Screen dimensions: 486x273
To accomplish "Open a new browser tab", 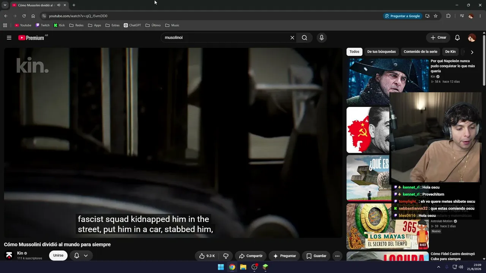I will 74,5.
